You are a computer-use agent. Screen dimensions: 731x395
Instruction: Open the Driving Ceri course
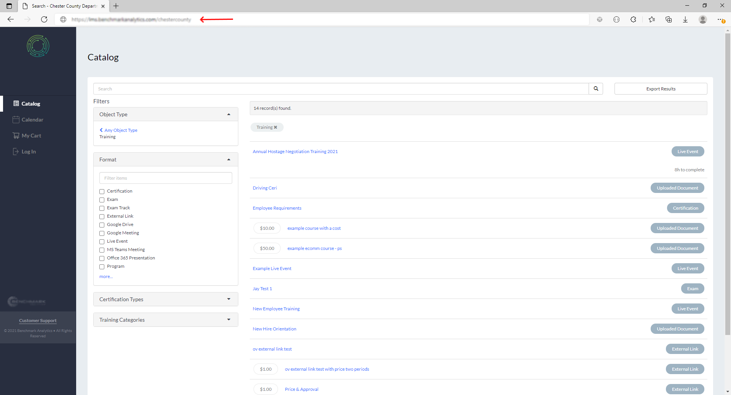[x=265, y=188]
